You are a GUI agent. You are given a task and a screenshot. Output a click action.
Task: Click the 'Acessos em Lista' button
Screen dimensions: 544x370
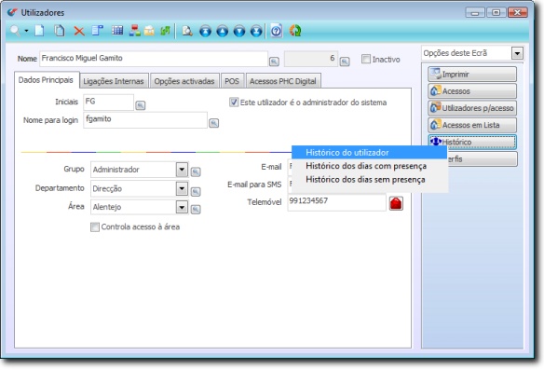[472, 125]
